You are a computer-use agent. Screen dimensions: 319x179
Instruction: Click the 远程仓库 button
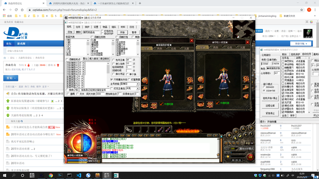(x=270, y=105)
